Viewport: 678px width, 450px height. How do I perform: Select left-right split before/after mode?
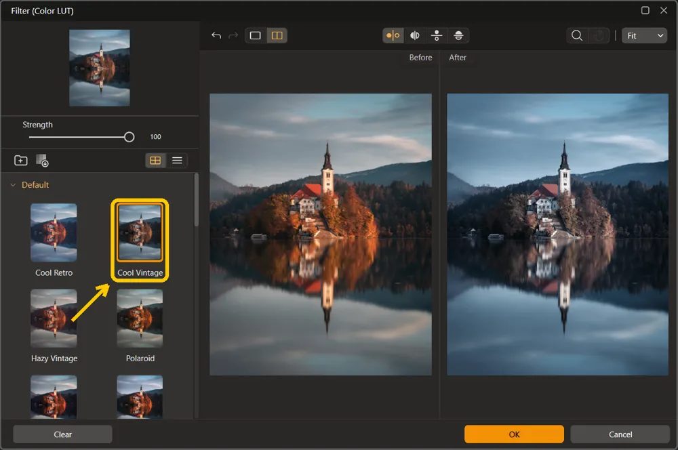[393, 35]
